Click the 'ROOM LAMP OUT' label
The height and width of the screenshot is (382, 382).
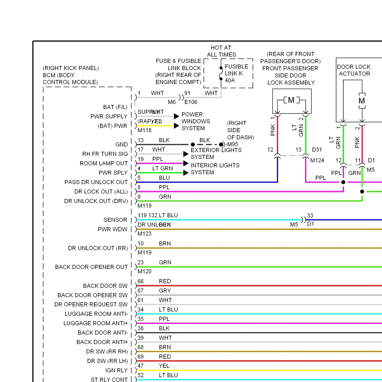pos(104,163)
